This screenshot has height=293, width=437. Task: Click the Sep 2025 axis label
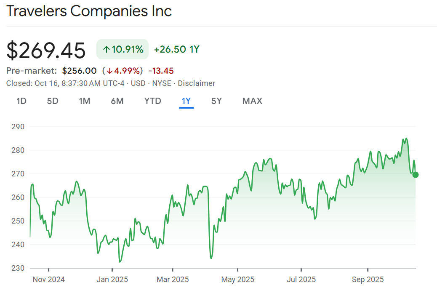coord(368,280)
